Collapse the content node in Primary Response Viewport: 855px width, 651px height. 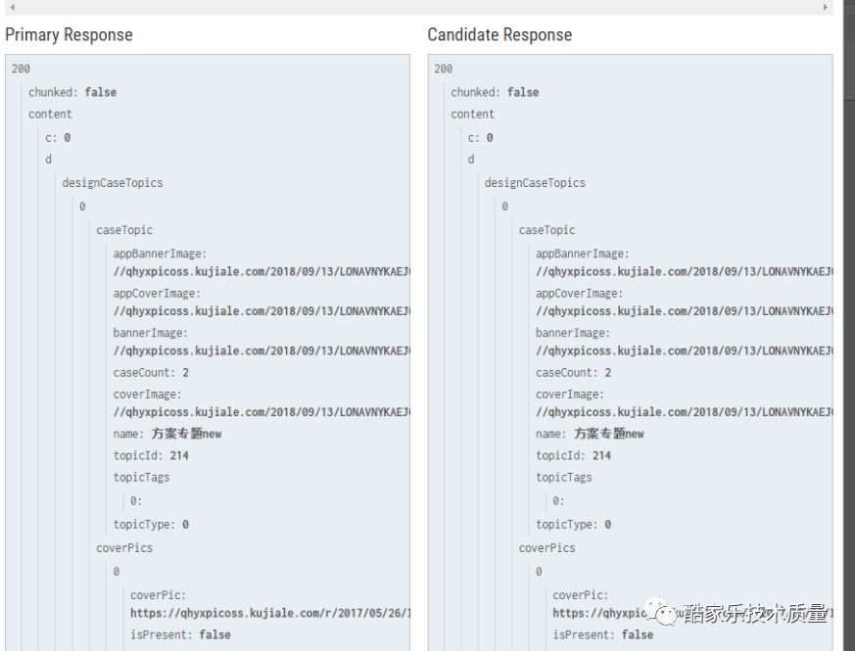pyautogui.click(x=50, y=115)
